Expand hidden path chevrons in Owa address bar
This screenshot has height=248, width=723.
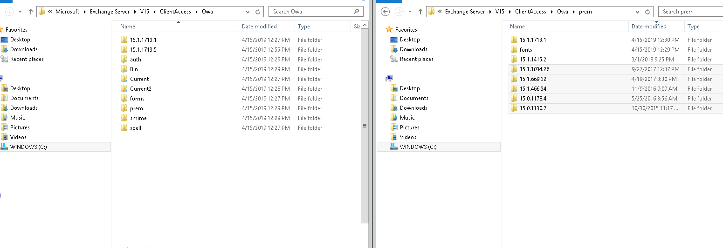tap(50, 12)
